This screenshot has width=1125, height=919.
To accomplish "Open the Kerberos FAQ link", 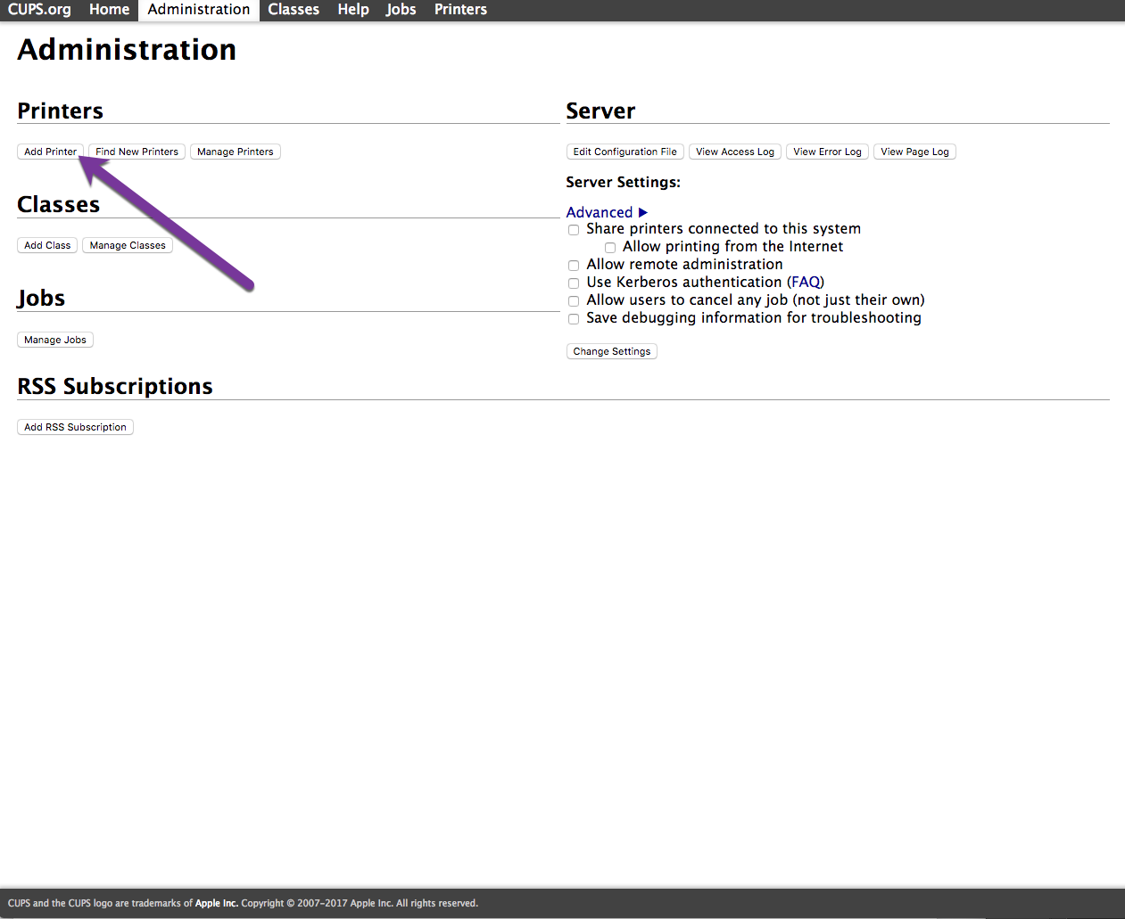I will 806,283.
